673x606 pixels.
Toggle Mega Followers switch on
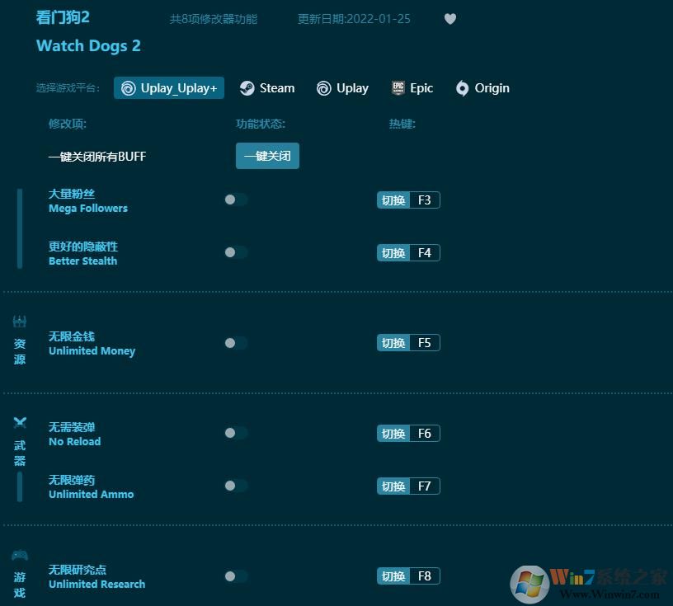point(236,200)
